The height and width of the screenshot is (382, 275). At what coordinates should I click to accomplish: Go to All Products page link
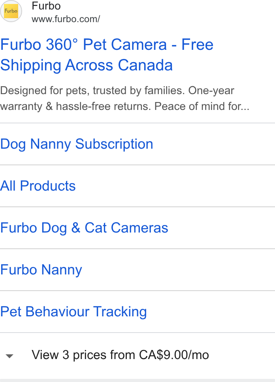click(x=38, y=186)
